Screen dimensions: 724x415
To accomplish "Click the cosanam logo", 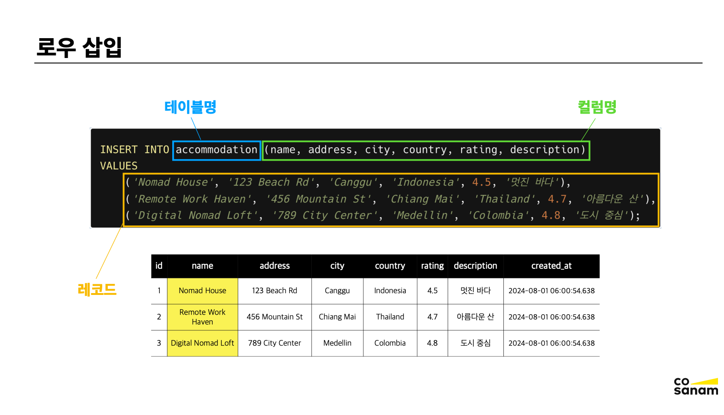I will coord(695,386).
